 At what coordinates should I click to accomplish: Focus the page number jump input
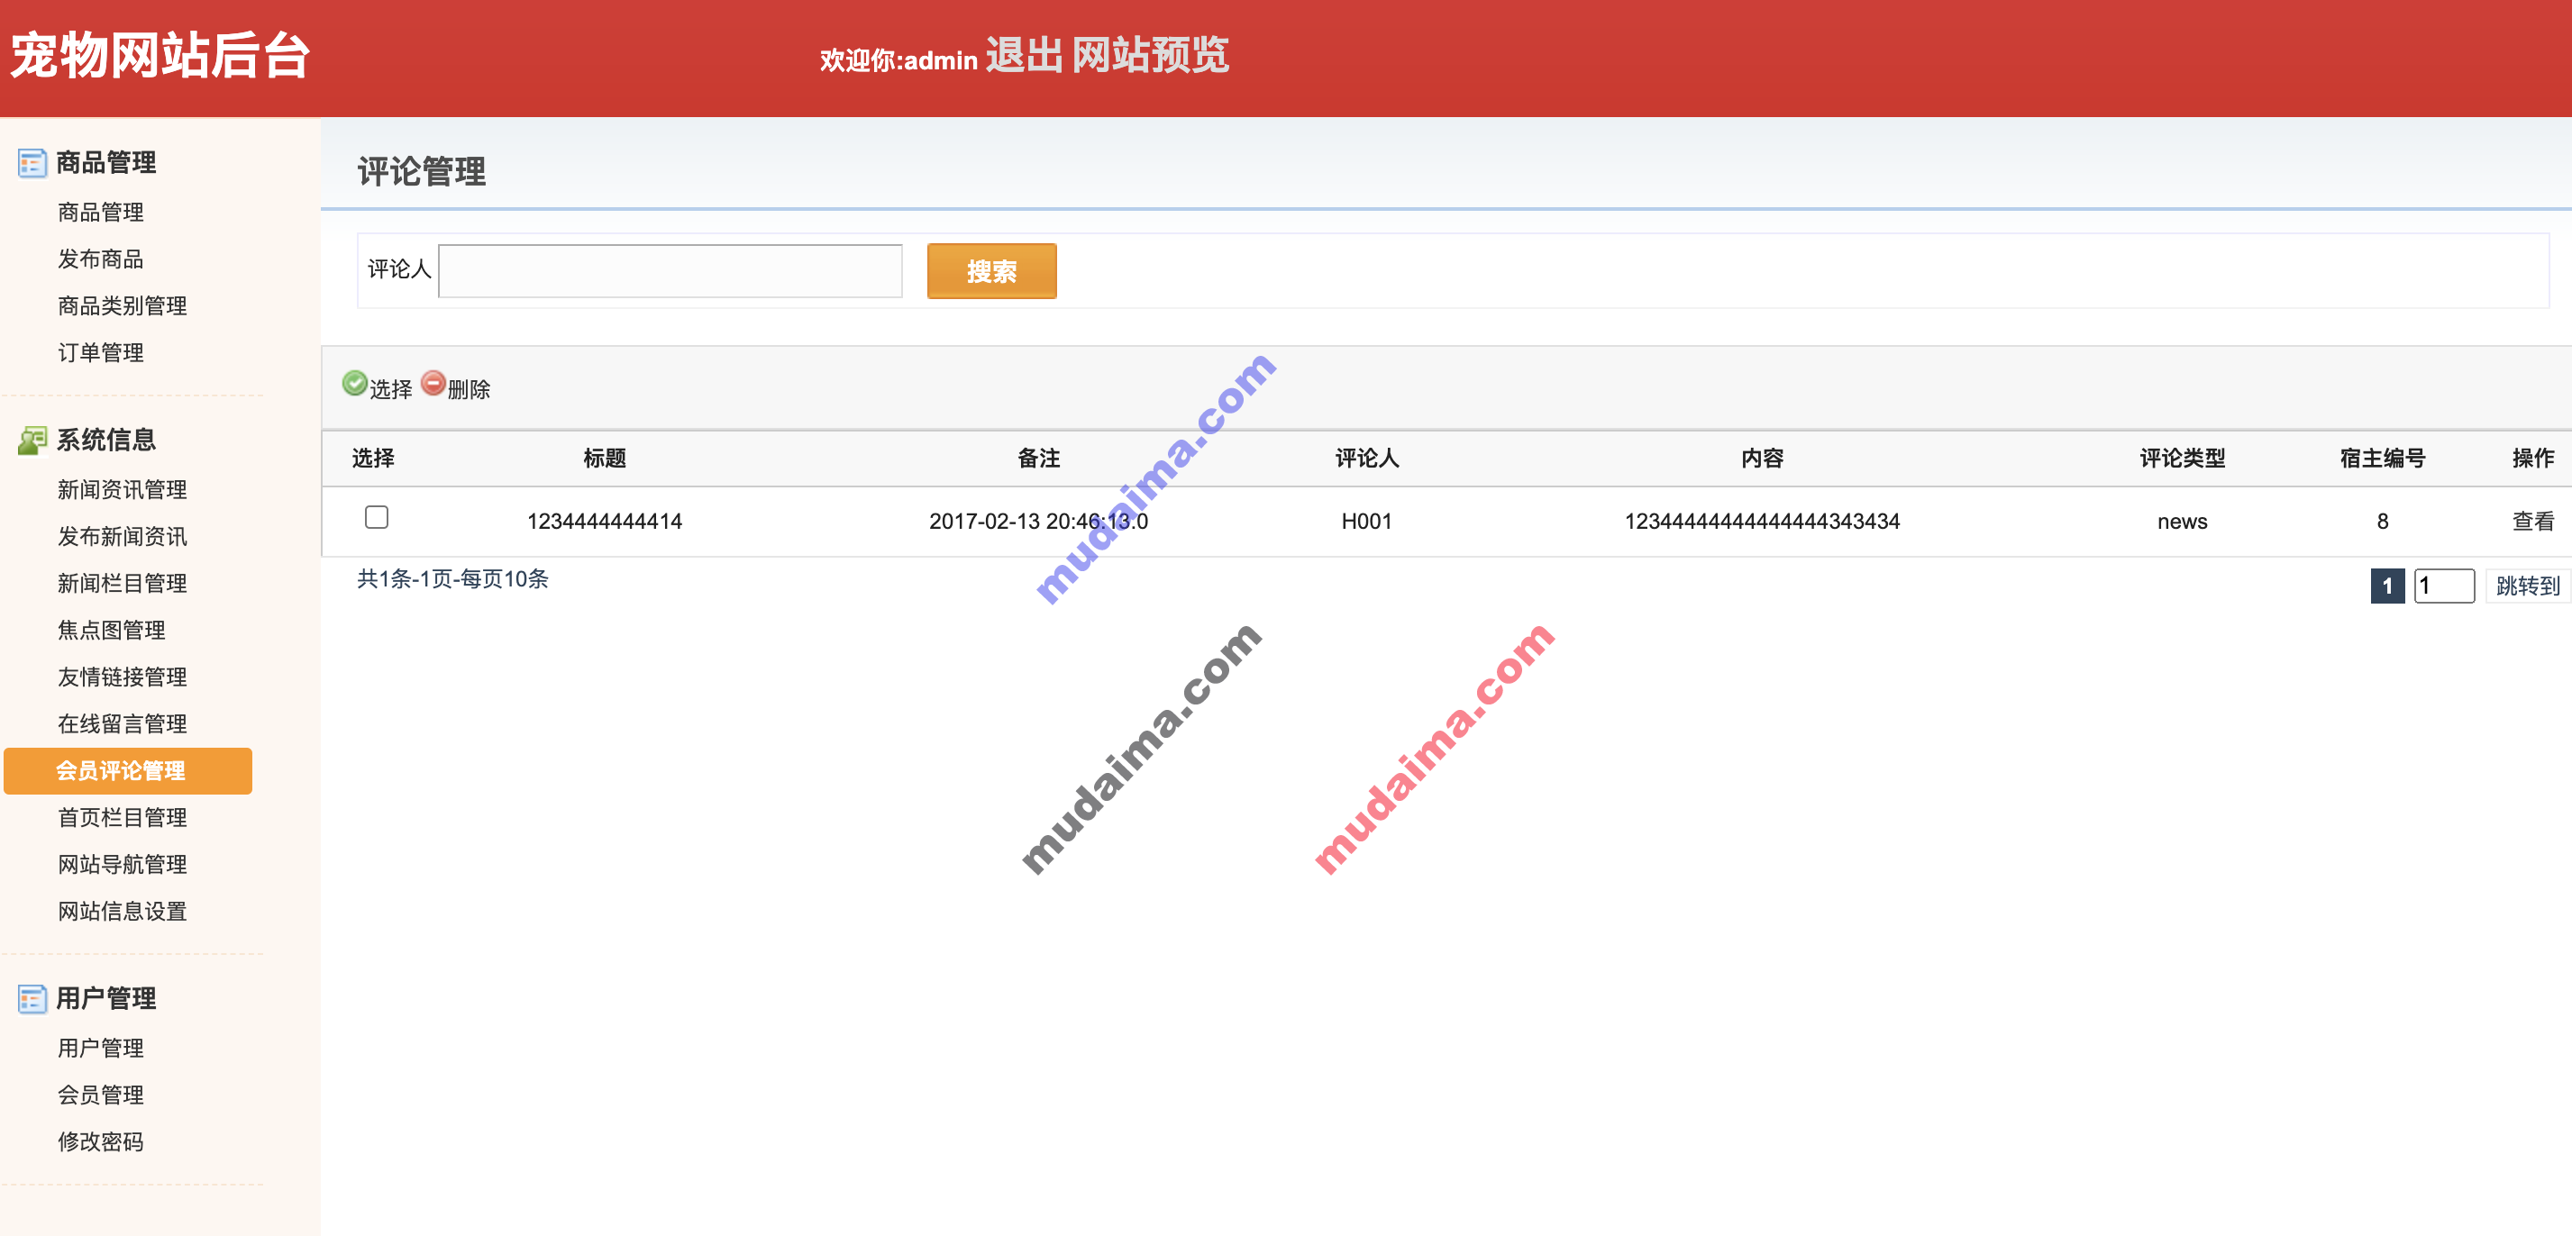point(2444,586)
